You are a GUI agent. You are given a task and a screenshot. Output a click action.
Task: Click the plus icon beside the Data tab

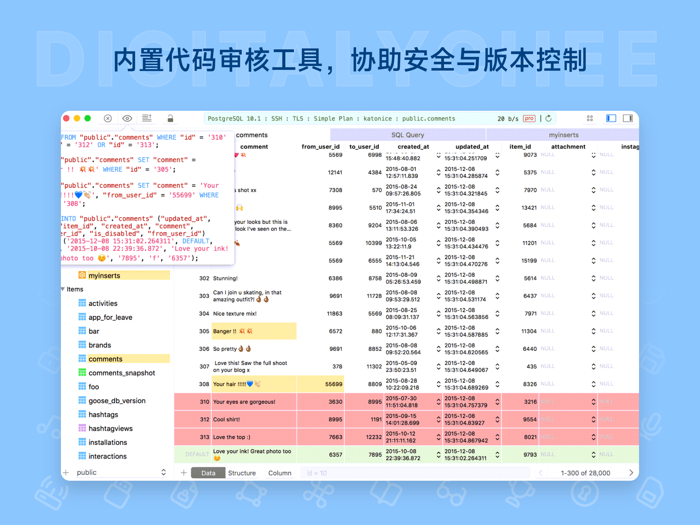point(184,472)
